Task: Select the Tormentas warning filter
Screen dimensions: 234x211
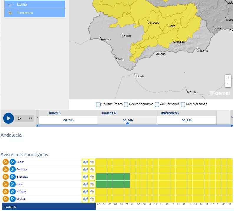Action: click(35, 13)
